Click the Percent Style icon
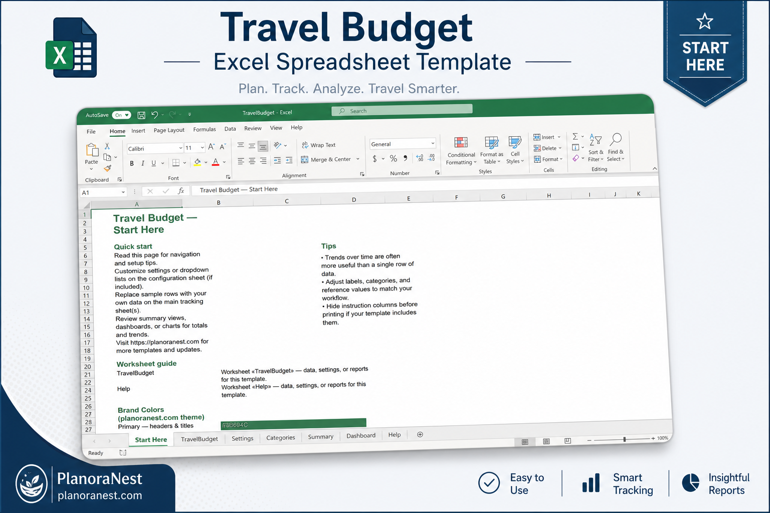The height and width of the screenshot is (513, 770). (394, 158)
